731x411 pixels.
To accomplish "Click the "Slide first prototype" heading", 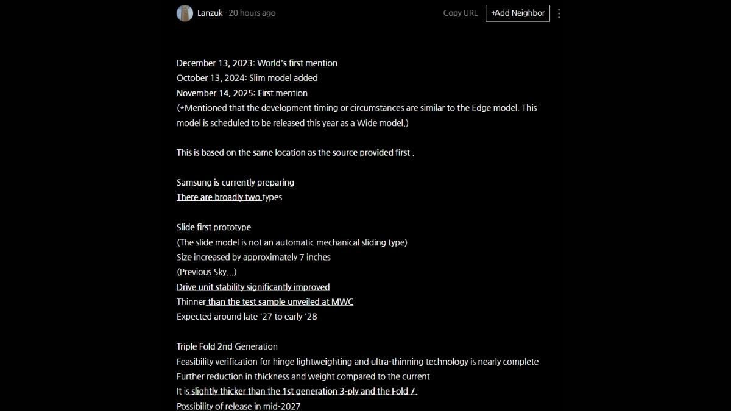I will tap(213, 227).
